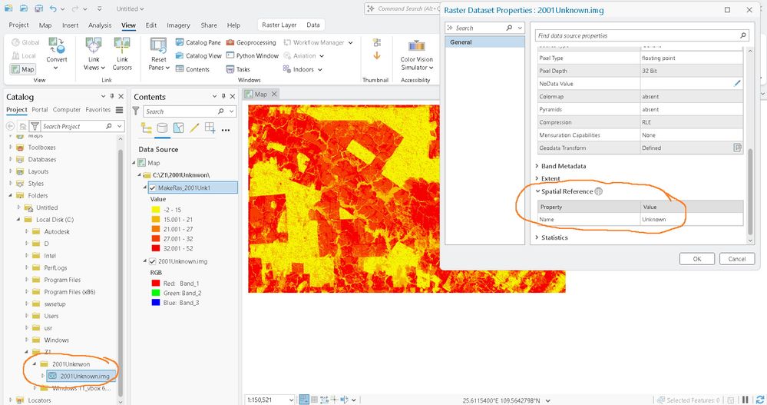Expand the Statistics section
Screen dimensions: 767x405
[x=537, y=237]
